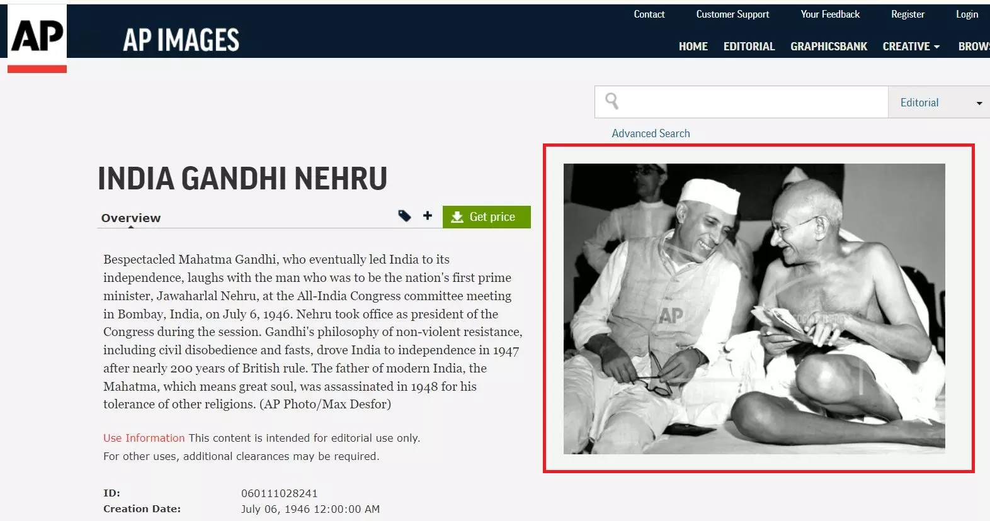Click the plus icon to add image
The width and height of the screenshot is (990, 521).
[428, 216]
